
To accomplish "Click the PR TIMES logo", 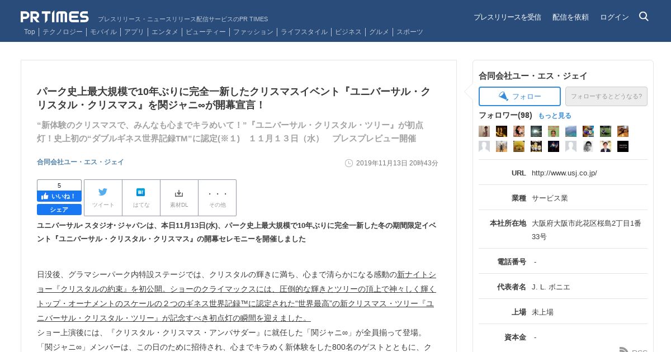I will 55,17.
